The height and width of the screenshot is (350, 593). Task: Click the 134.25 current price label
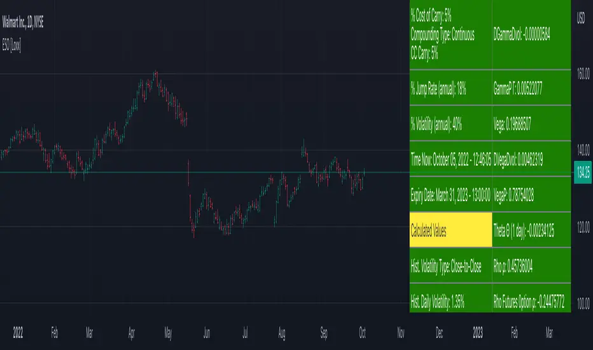583,172
